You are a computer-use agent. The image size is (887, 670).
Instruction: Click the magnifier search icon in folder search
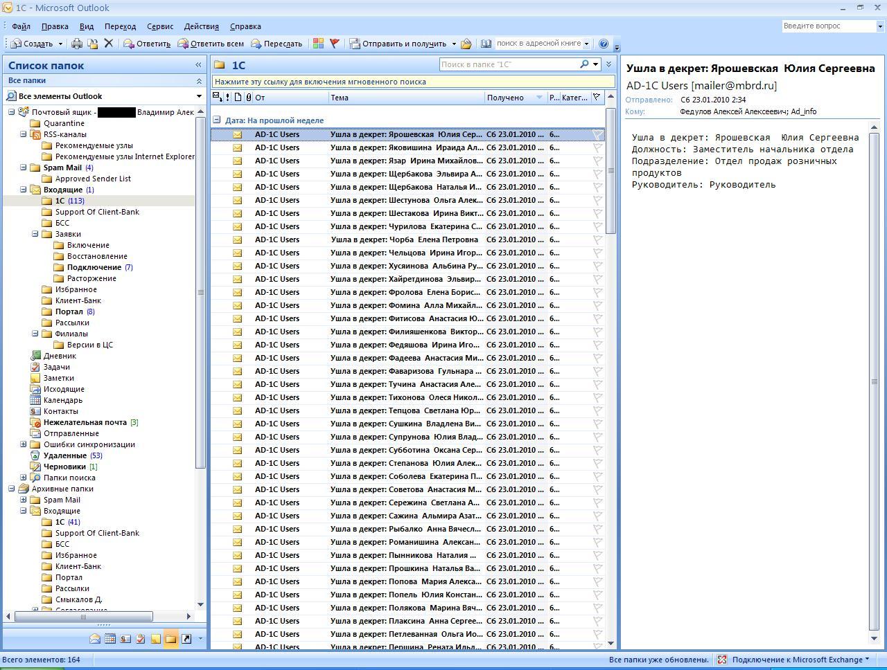[585, 64]
